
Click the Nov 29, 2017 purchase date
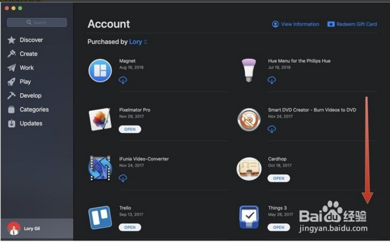pos(131,116)
